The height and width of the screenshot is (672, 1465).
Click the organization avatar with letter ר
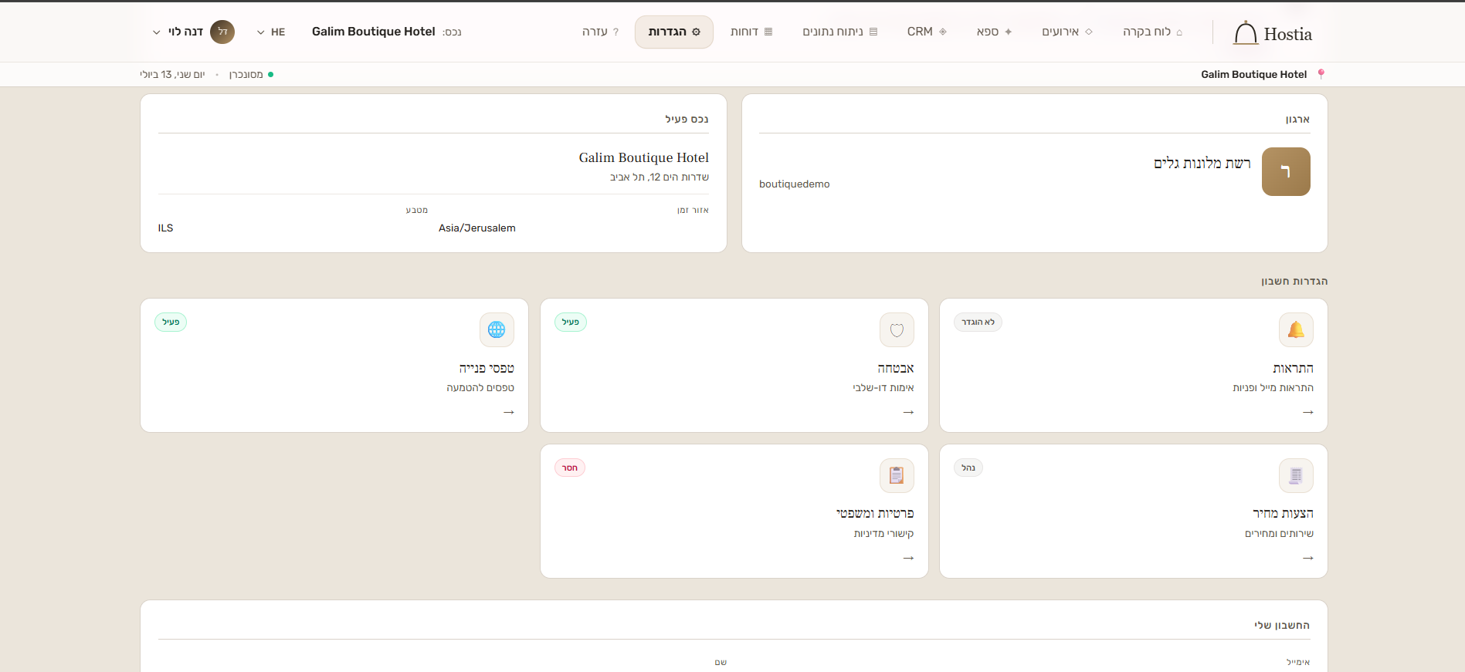pos(1286,171)
